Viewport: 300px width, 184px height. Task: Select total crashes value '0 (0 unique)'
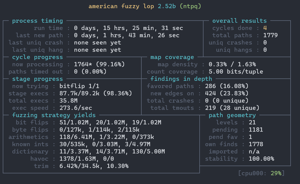(x=227, y=100)
